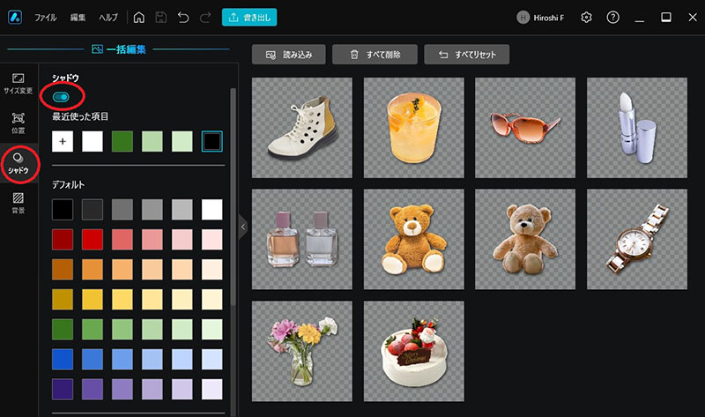The height and width of the screenshot is (417, 705).
Task: Toggle the シャドウ switch off
Action: (61, 97)
